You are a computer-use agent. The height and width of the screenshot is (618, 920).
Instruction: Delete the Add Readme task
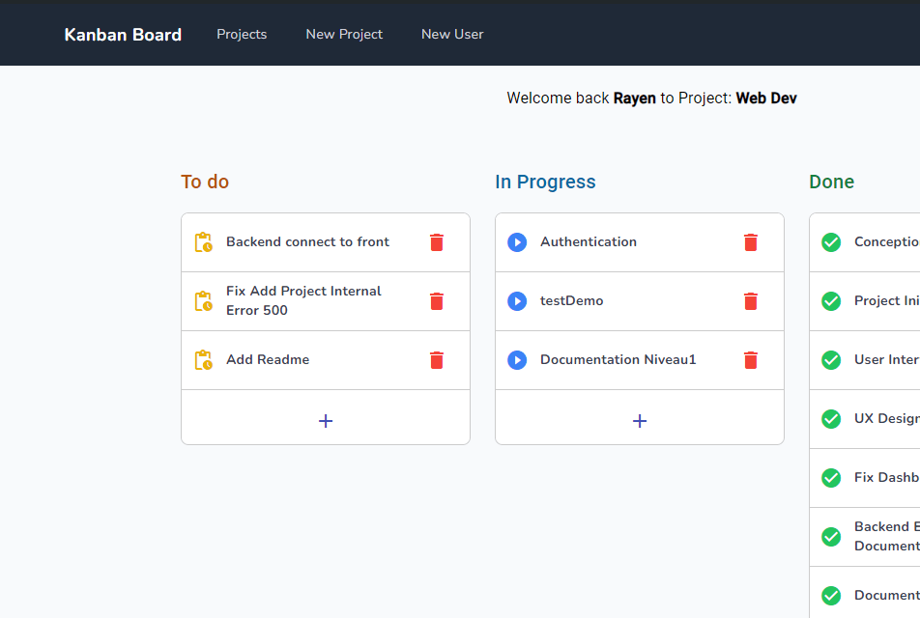click(x=436, y=359)
